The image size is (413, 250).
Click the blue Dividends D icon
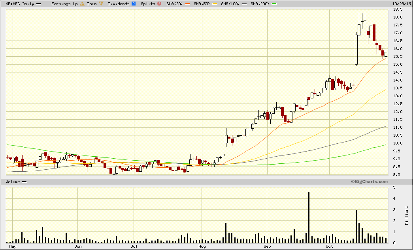134,4
